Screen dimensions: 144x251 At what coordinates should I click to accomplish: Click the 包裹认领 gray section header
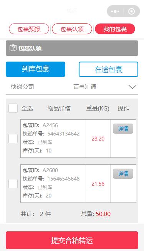tap(72, 48)
